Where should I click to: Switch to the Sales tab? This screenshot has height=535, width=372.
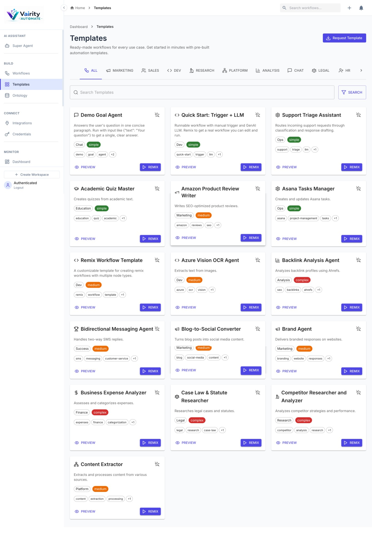click(150, 71)
